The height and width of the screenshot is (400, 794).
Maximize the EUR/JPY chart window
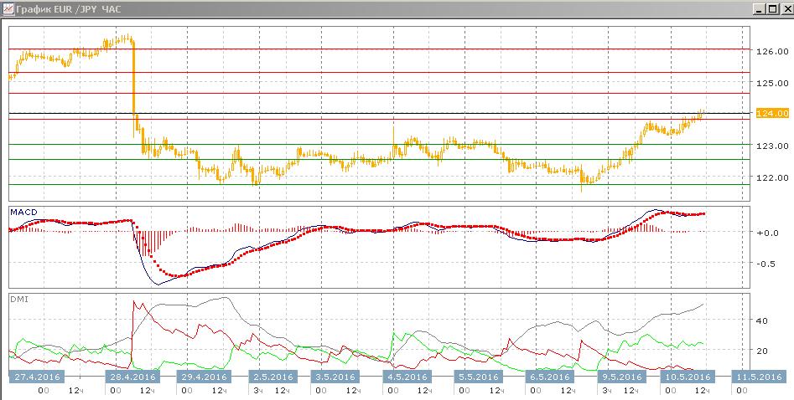coord(772,8)
